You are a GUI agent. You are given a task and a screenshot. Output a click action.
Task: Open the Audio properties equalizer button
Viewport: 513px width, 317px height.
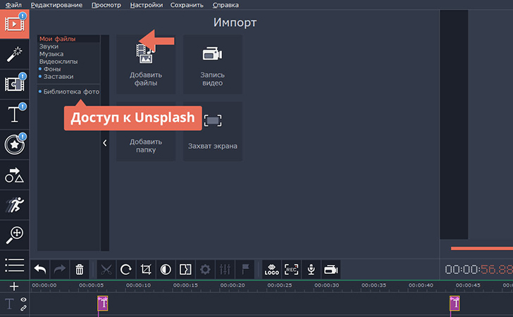225,270
